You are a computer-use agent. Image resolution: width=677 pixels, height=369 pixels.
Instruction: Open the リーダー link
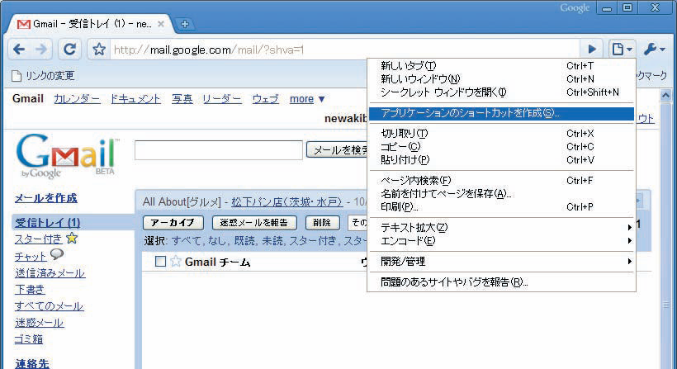click(222, 99)
